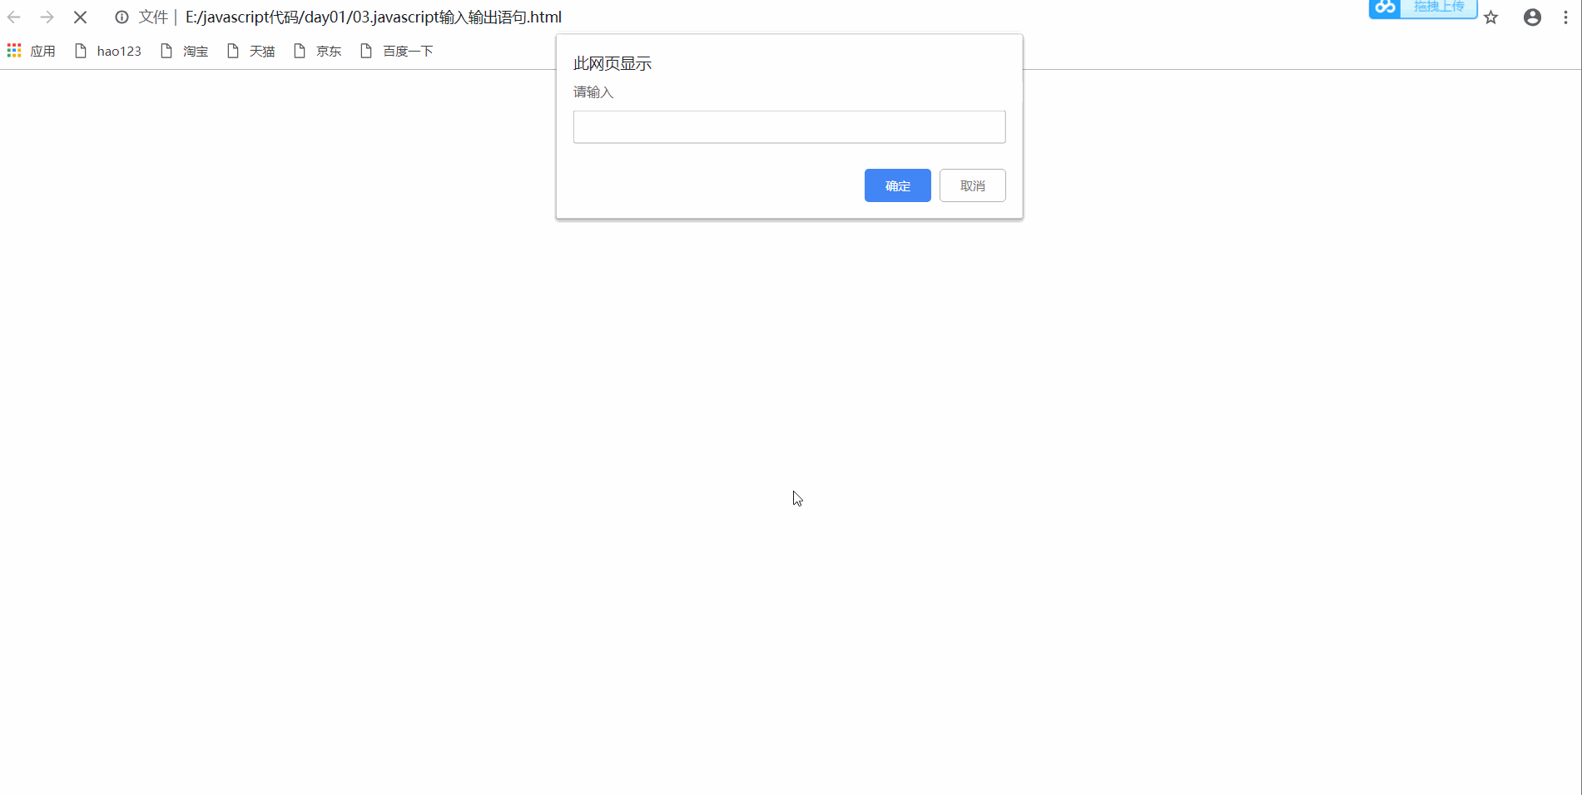Select the file URL in the address bar
Screen dimensions: 1582x795
374,17
